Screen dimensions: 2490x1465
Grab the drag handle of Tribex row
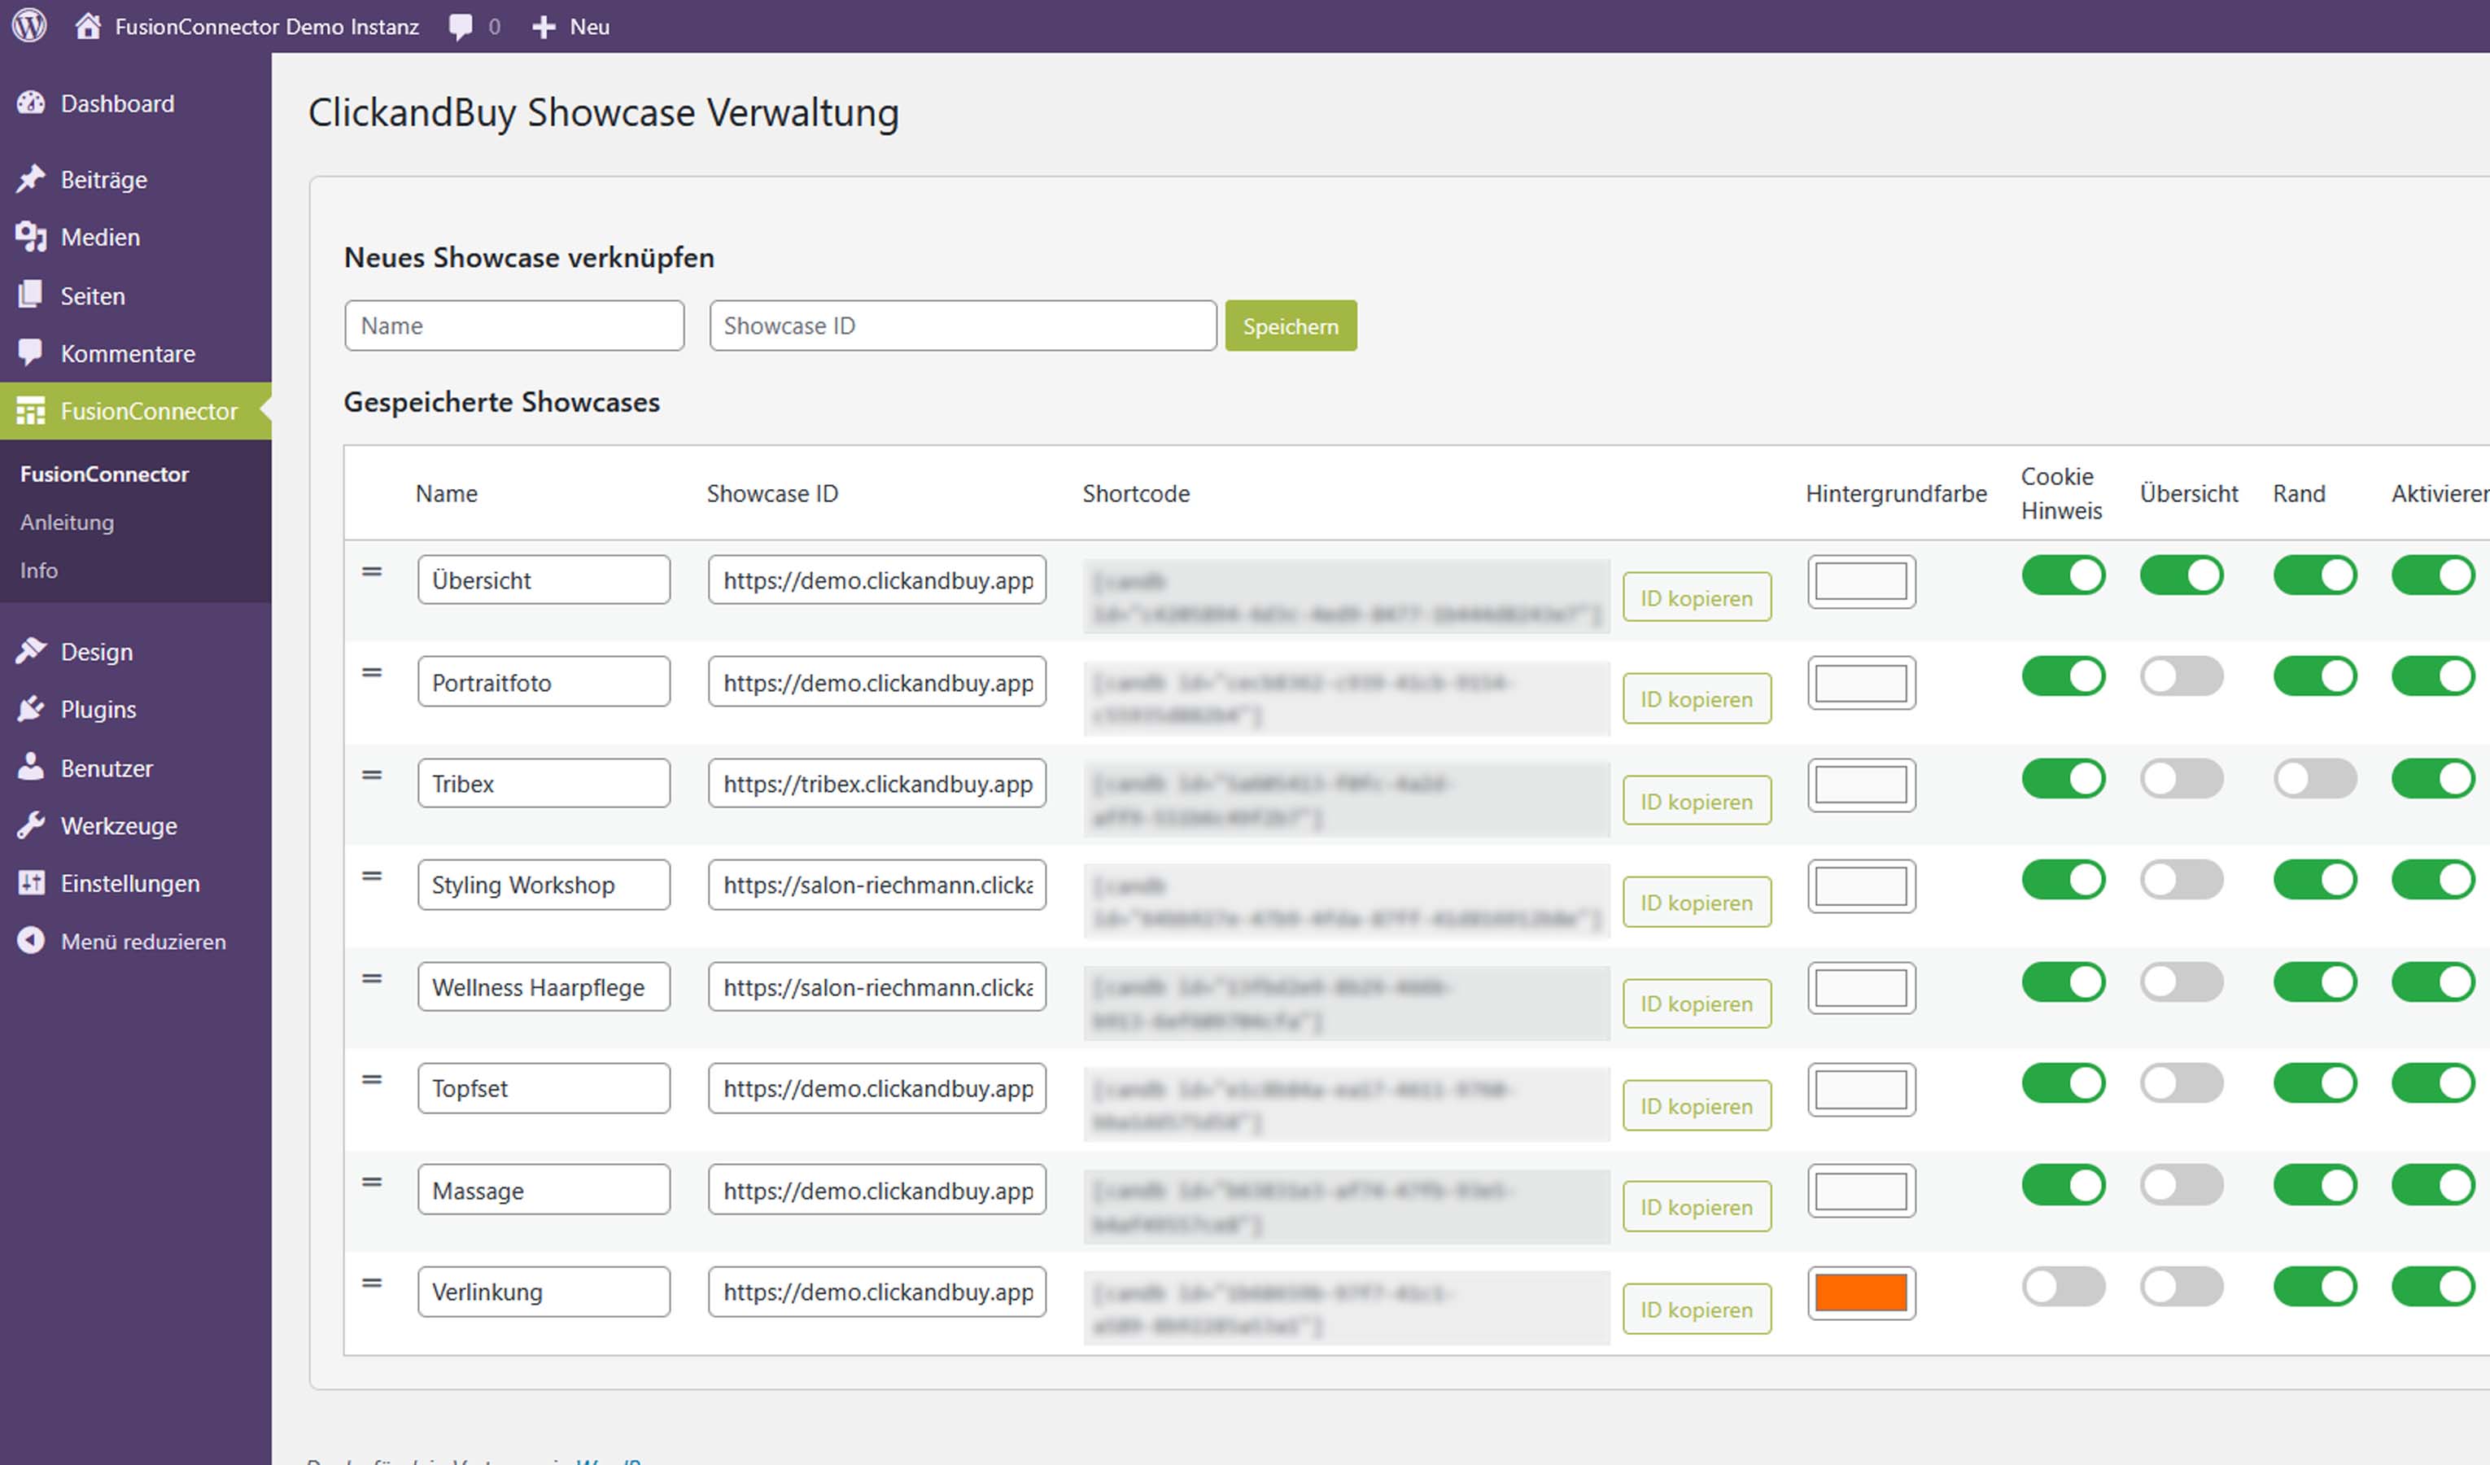coord(372,775)
